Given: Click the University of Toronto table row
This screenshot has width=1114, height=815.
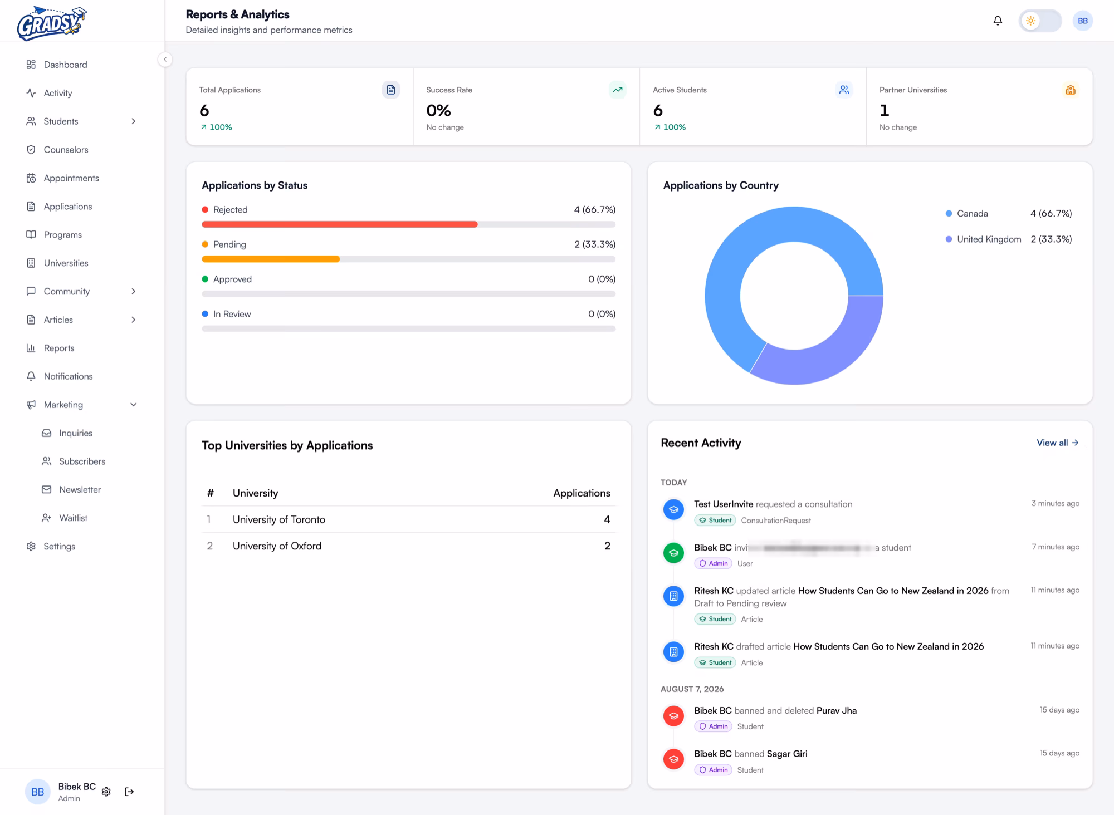Looking at the screenshot, I should 408,519.
